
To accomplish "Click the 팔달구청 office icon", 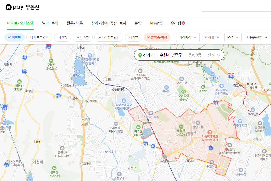I will point(198,123).
